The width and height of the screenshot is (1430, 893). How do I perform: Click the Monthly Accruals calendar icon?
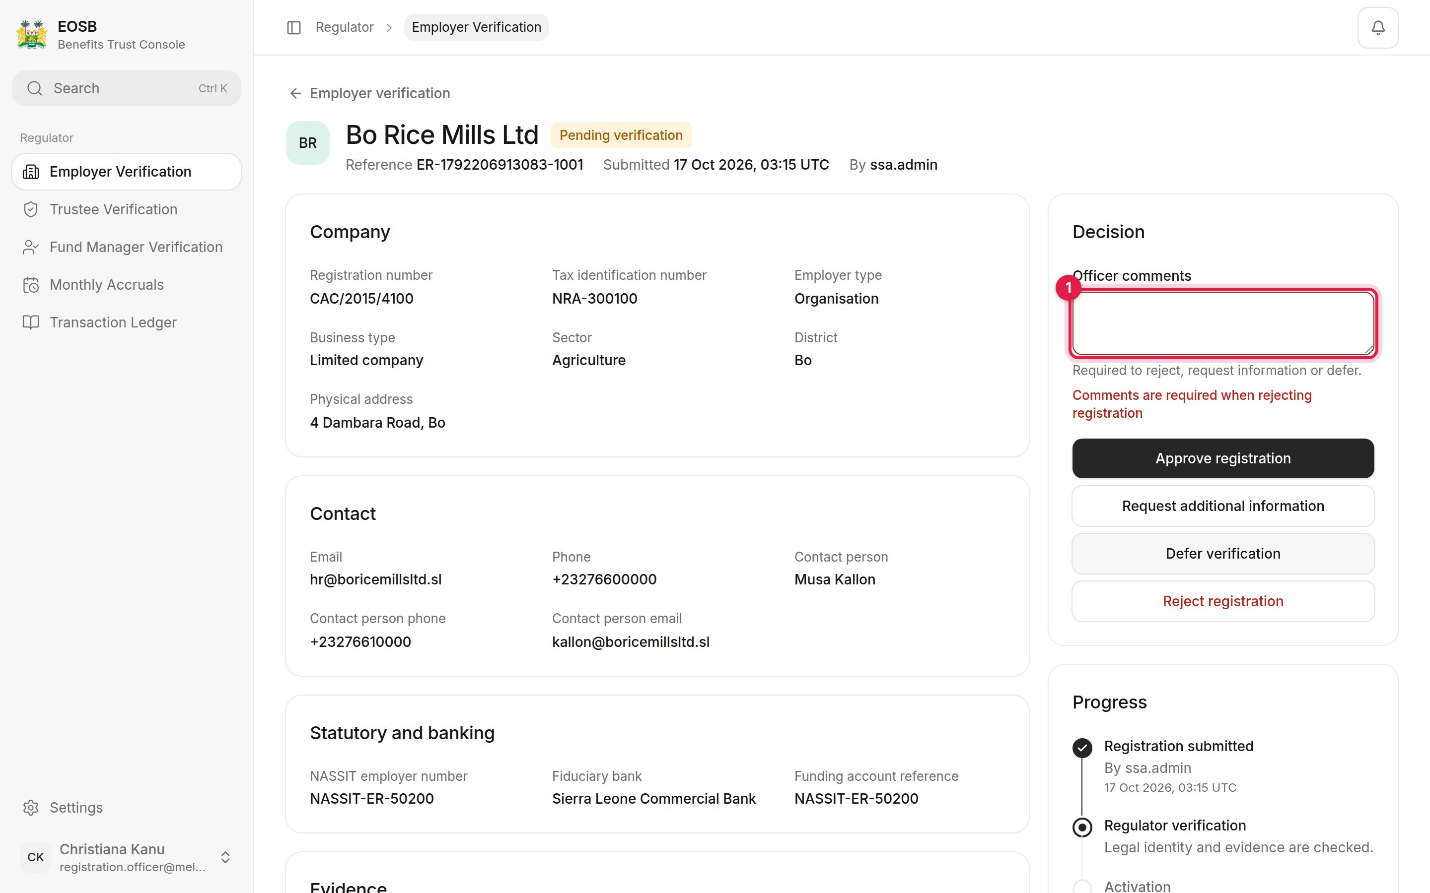coord(31,285)
